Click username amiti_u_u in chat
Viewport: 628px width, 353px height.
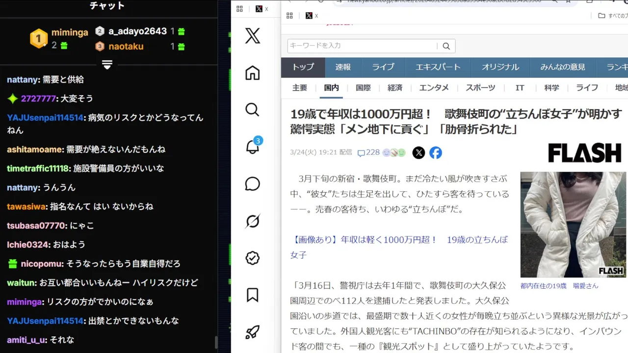(x=26, y=340)
